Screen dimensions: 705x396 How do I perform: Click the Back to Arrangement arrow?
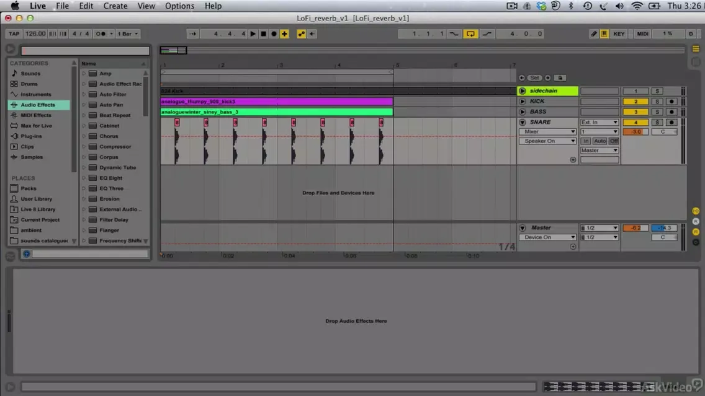pos(312,33)
